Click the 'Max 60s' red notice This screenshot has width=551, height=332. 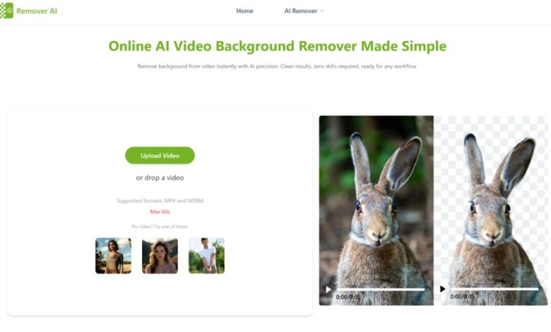[x=160, y=211]
